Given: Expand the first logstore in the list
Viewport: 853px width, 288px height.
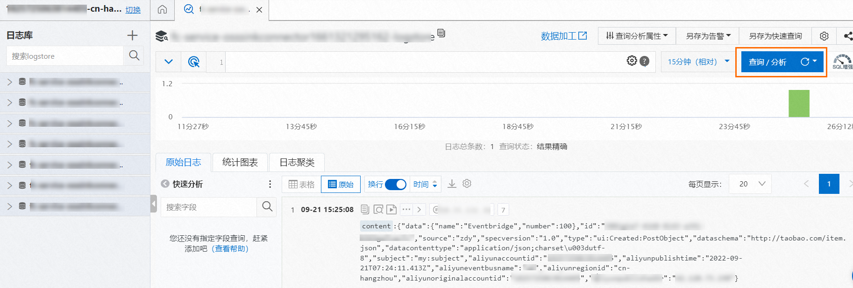Looking at the screenshot, I should click(9, 82).
